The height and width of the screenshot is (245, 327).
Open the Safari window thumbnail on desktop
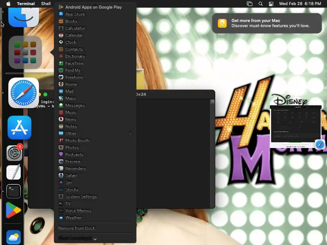(295, 126)
